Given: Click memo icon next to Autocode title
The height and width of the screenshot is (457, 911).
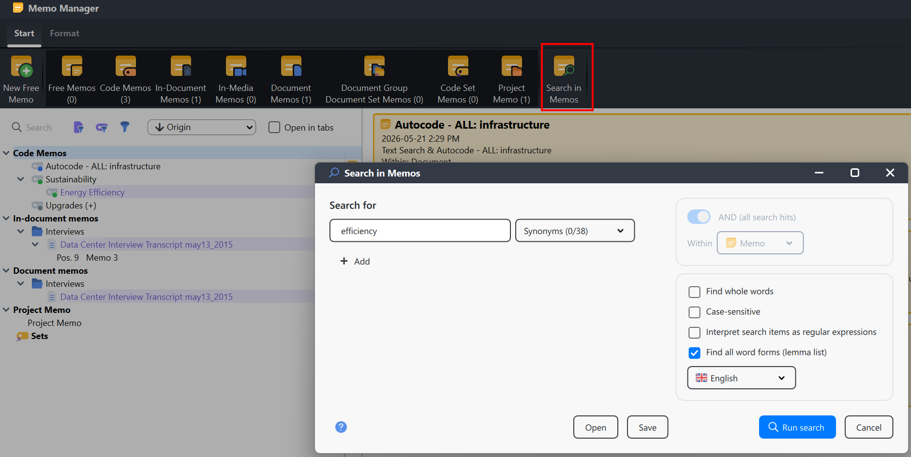Looking at the screenshot, I should pos(386,124).
